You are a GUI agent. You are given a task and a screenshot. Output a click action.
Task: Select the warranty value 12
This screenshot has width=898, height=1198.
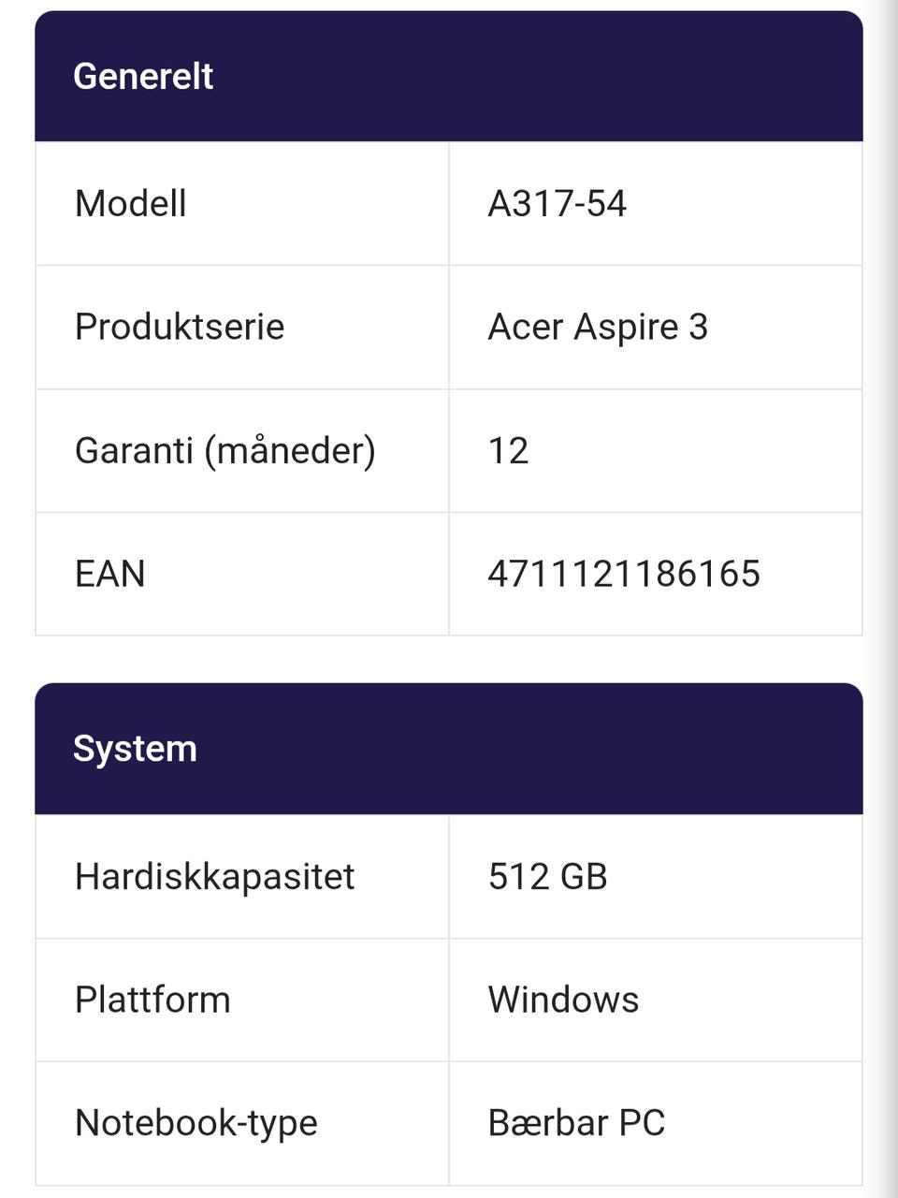pos(508,450)
